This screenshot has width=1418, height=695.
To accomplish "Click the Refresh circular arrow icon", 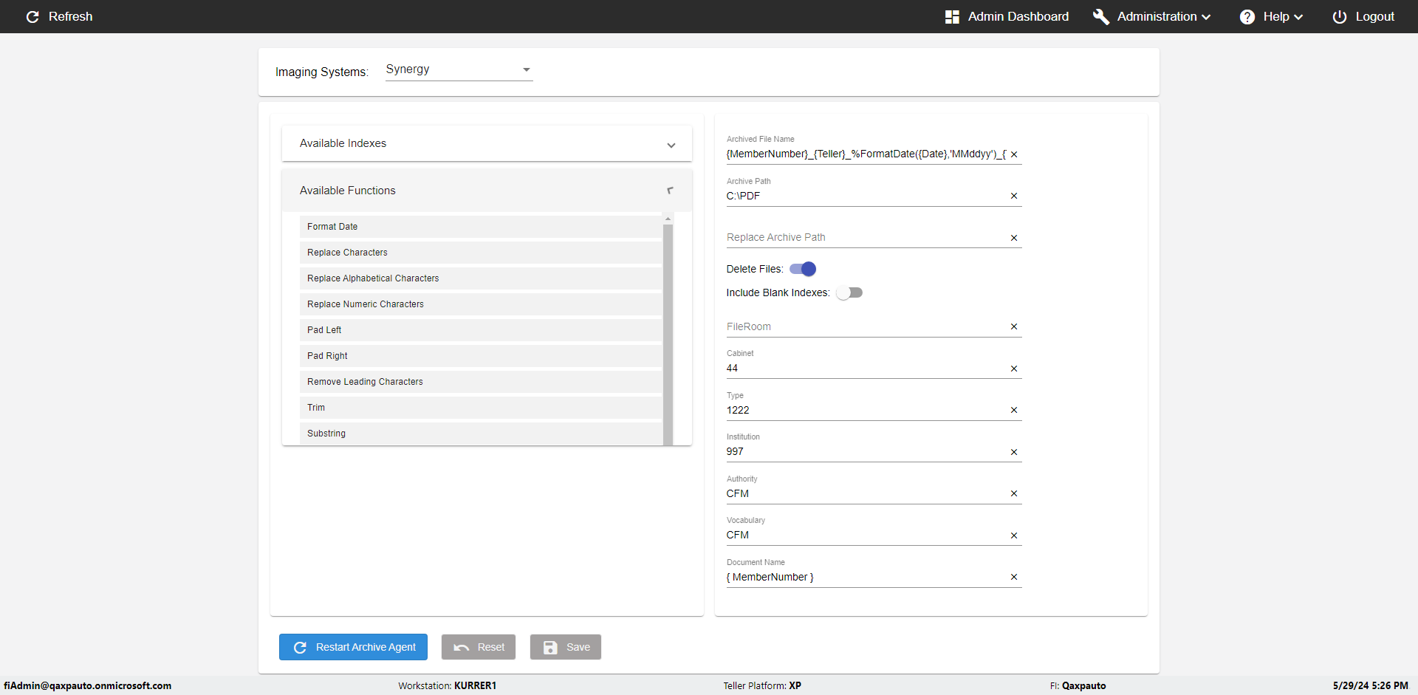I will click(x=32, y=16).
